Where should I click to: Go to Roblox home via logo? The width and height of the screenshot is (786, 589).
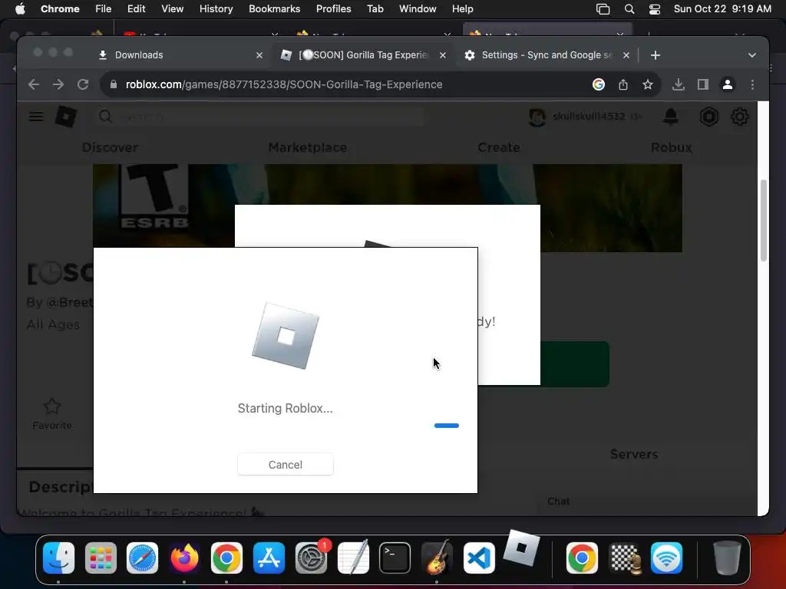tap(66, 117)
